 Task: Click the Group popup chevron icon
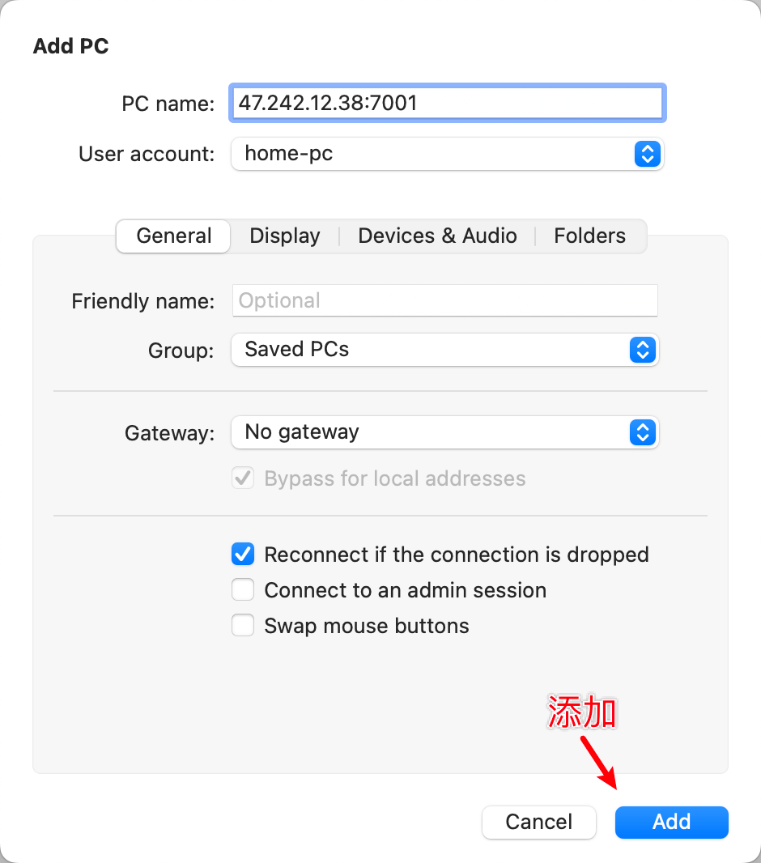[641, 350]
